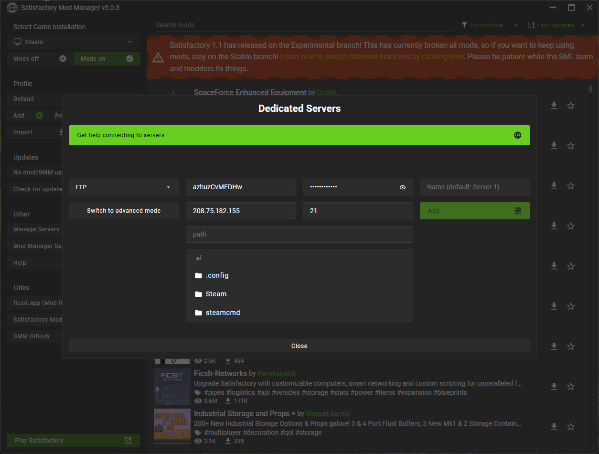Click the globe icon in help banner

(517, 135)
